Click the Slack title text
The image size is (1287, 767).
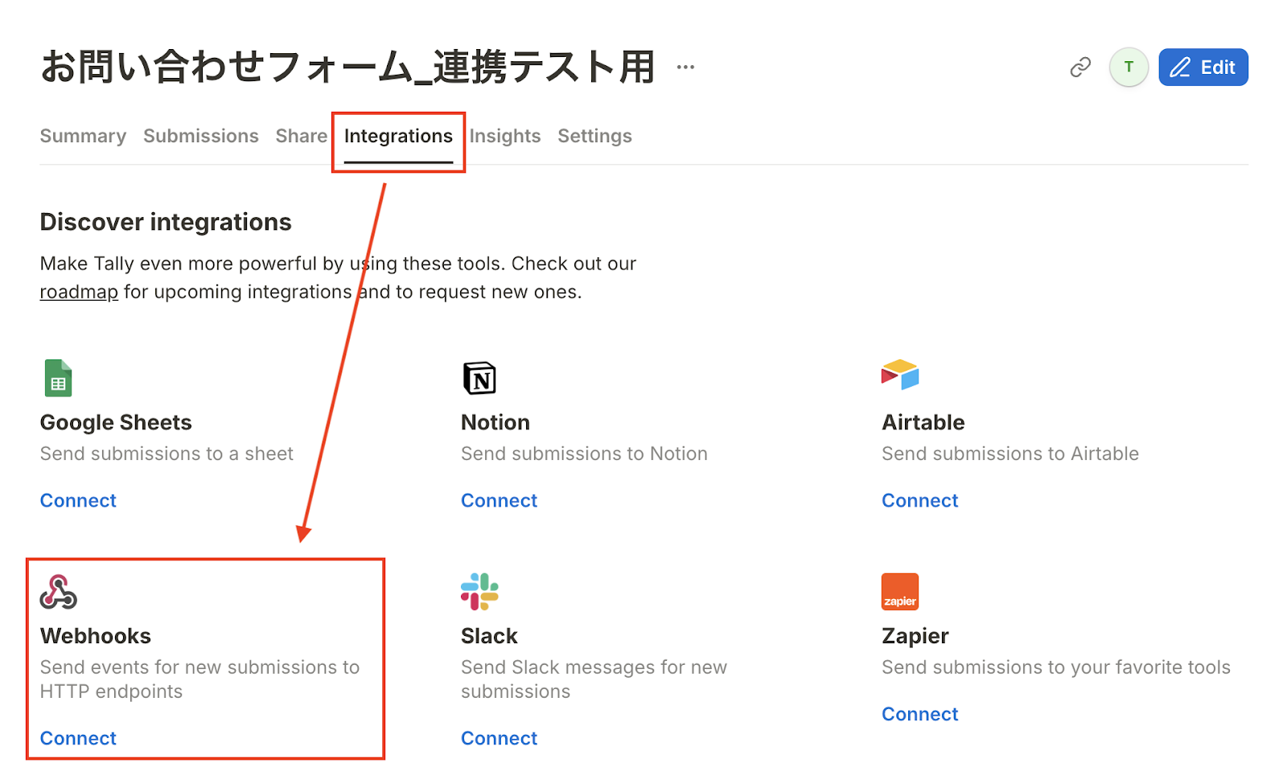pos(489,636)
